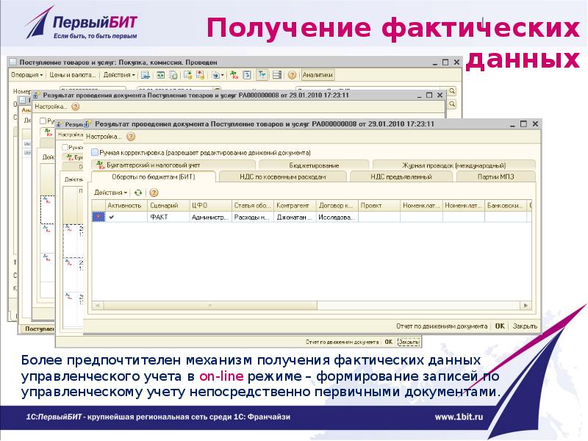Image resolution: width=588 pixels, height=441 pixels.
Task: Click the Аналитики button
Action: 318,75
